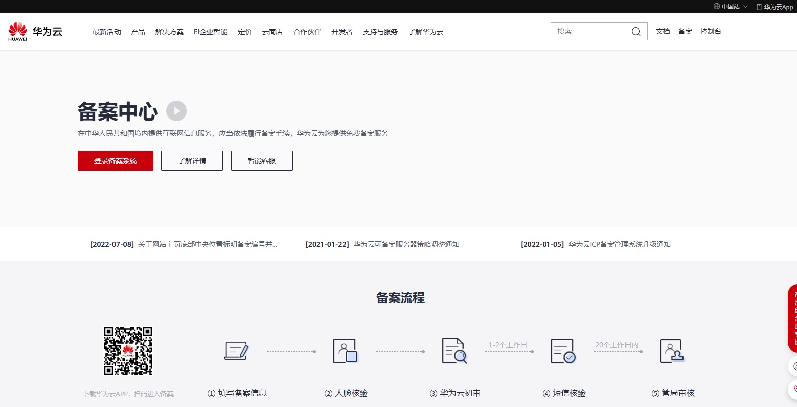This screenshot has width=797, height=407.
Task: Open the EI企业智能 menu
Action: click(x=211, y=32)
